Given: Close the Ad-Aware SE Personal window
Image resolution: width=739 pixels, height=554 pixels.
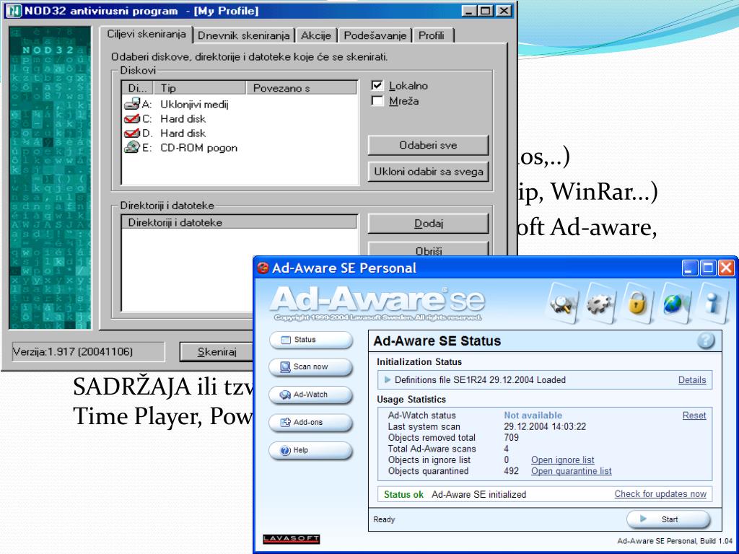Looking at the screenshot, I should tap(726, 268).
